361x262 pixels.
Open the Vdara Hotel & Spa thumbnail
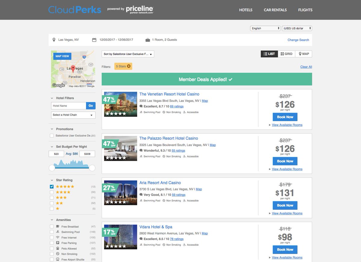coord(120,237)
